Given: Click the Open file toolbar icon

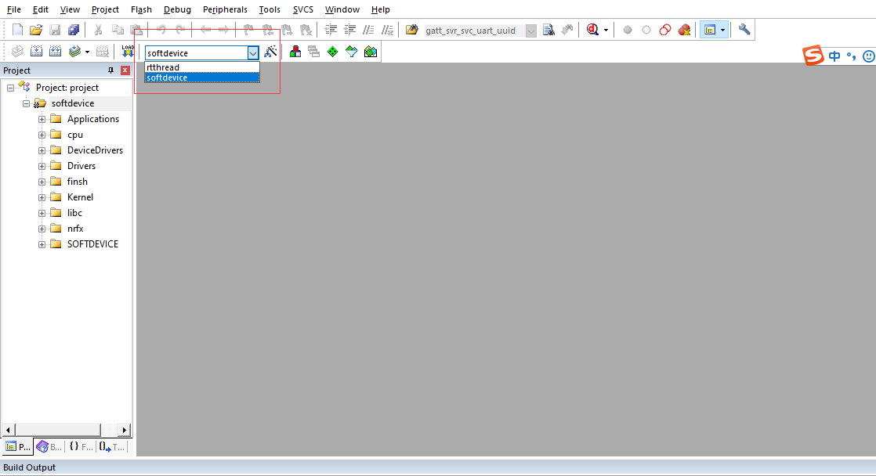Looking at the screenshot, I should pos(35,30).
